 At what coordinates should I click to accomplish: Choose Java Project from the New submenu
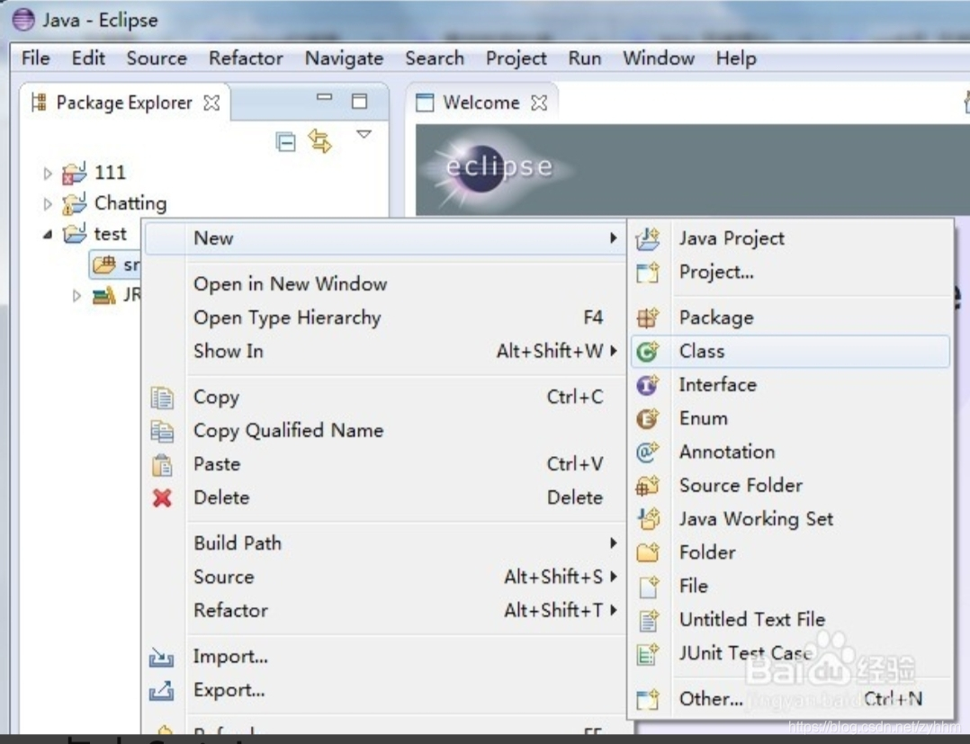pyautogui.click(x=791, y=238)
